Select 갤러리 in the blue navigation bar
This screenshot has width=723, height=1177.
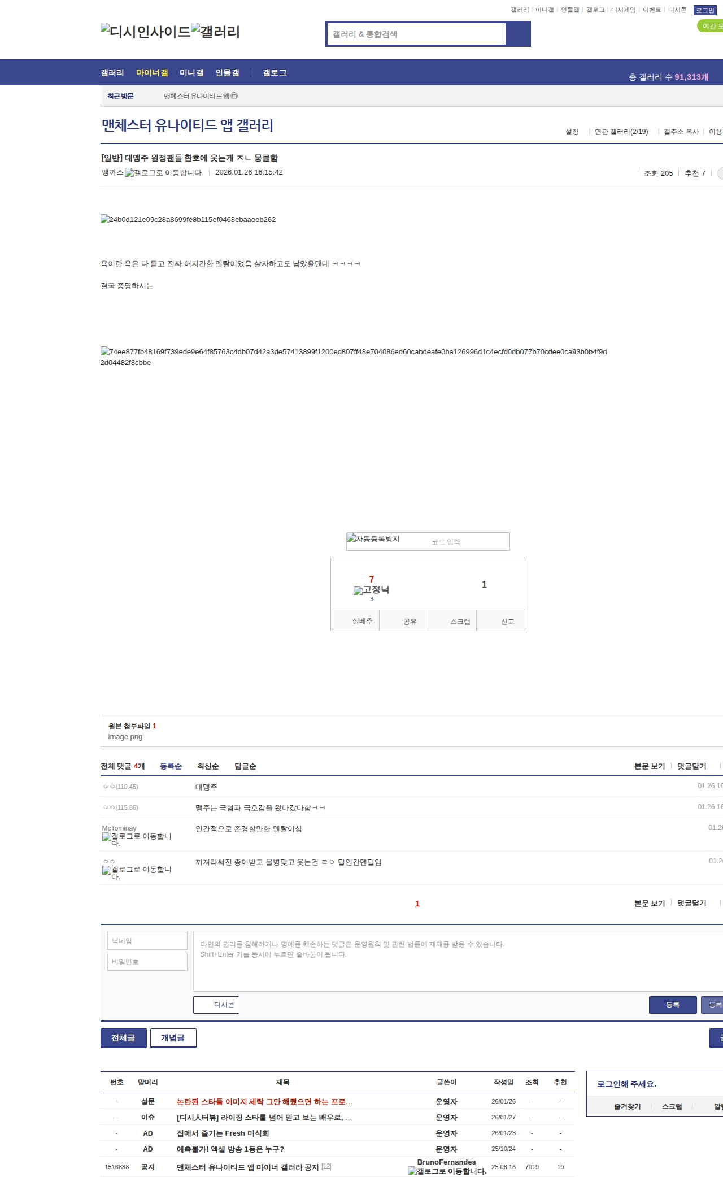click(x=112, y=73)
